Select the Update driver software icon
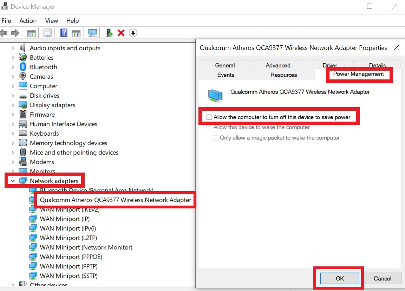405x291 pixels. [x=109, y=33]
